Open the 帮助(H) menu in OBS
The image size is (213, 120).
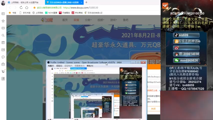[90, 66]
